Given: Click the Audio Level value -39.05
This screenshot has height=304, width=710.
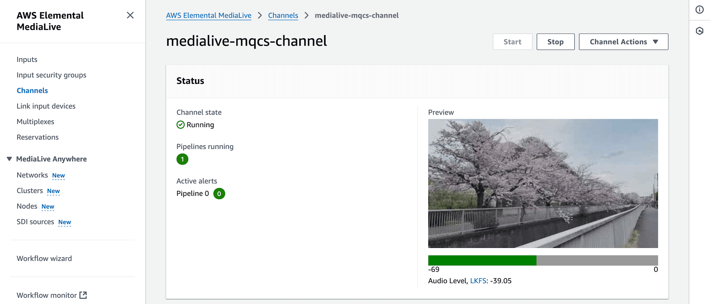Looking at the screenshot, I should [501, 281].
